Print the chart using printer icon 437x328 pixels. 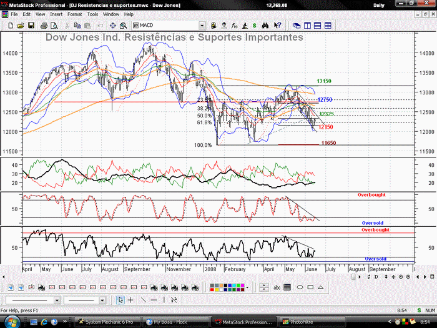tap(44, 26)
